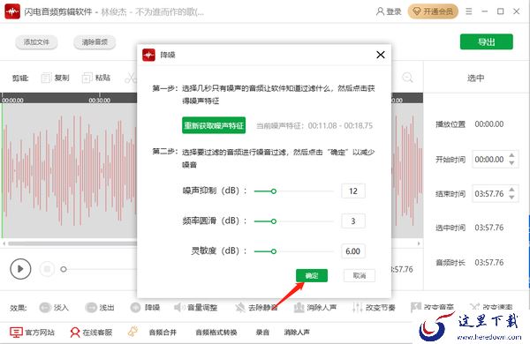The image size is (530, 344).
Task: Click the 00:30.00 mark on timeline ruler
Action: 99,101
